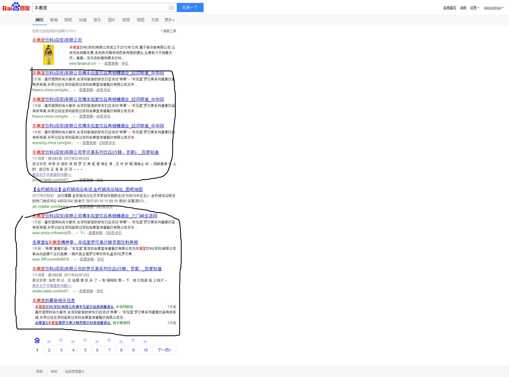509x377 pixels.
Task: Open 帮助 footer link
Action: pos(40,371)
